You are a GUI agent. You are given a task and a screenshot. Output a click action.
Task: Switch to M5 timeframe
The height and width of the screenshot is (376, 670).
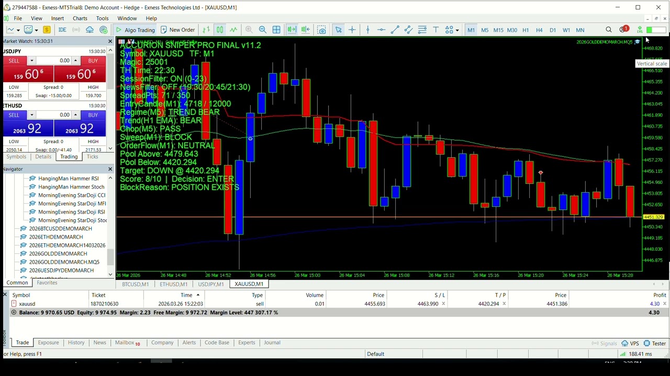click(485, 30)
